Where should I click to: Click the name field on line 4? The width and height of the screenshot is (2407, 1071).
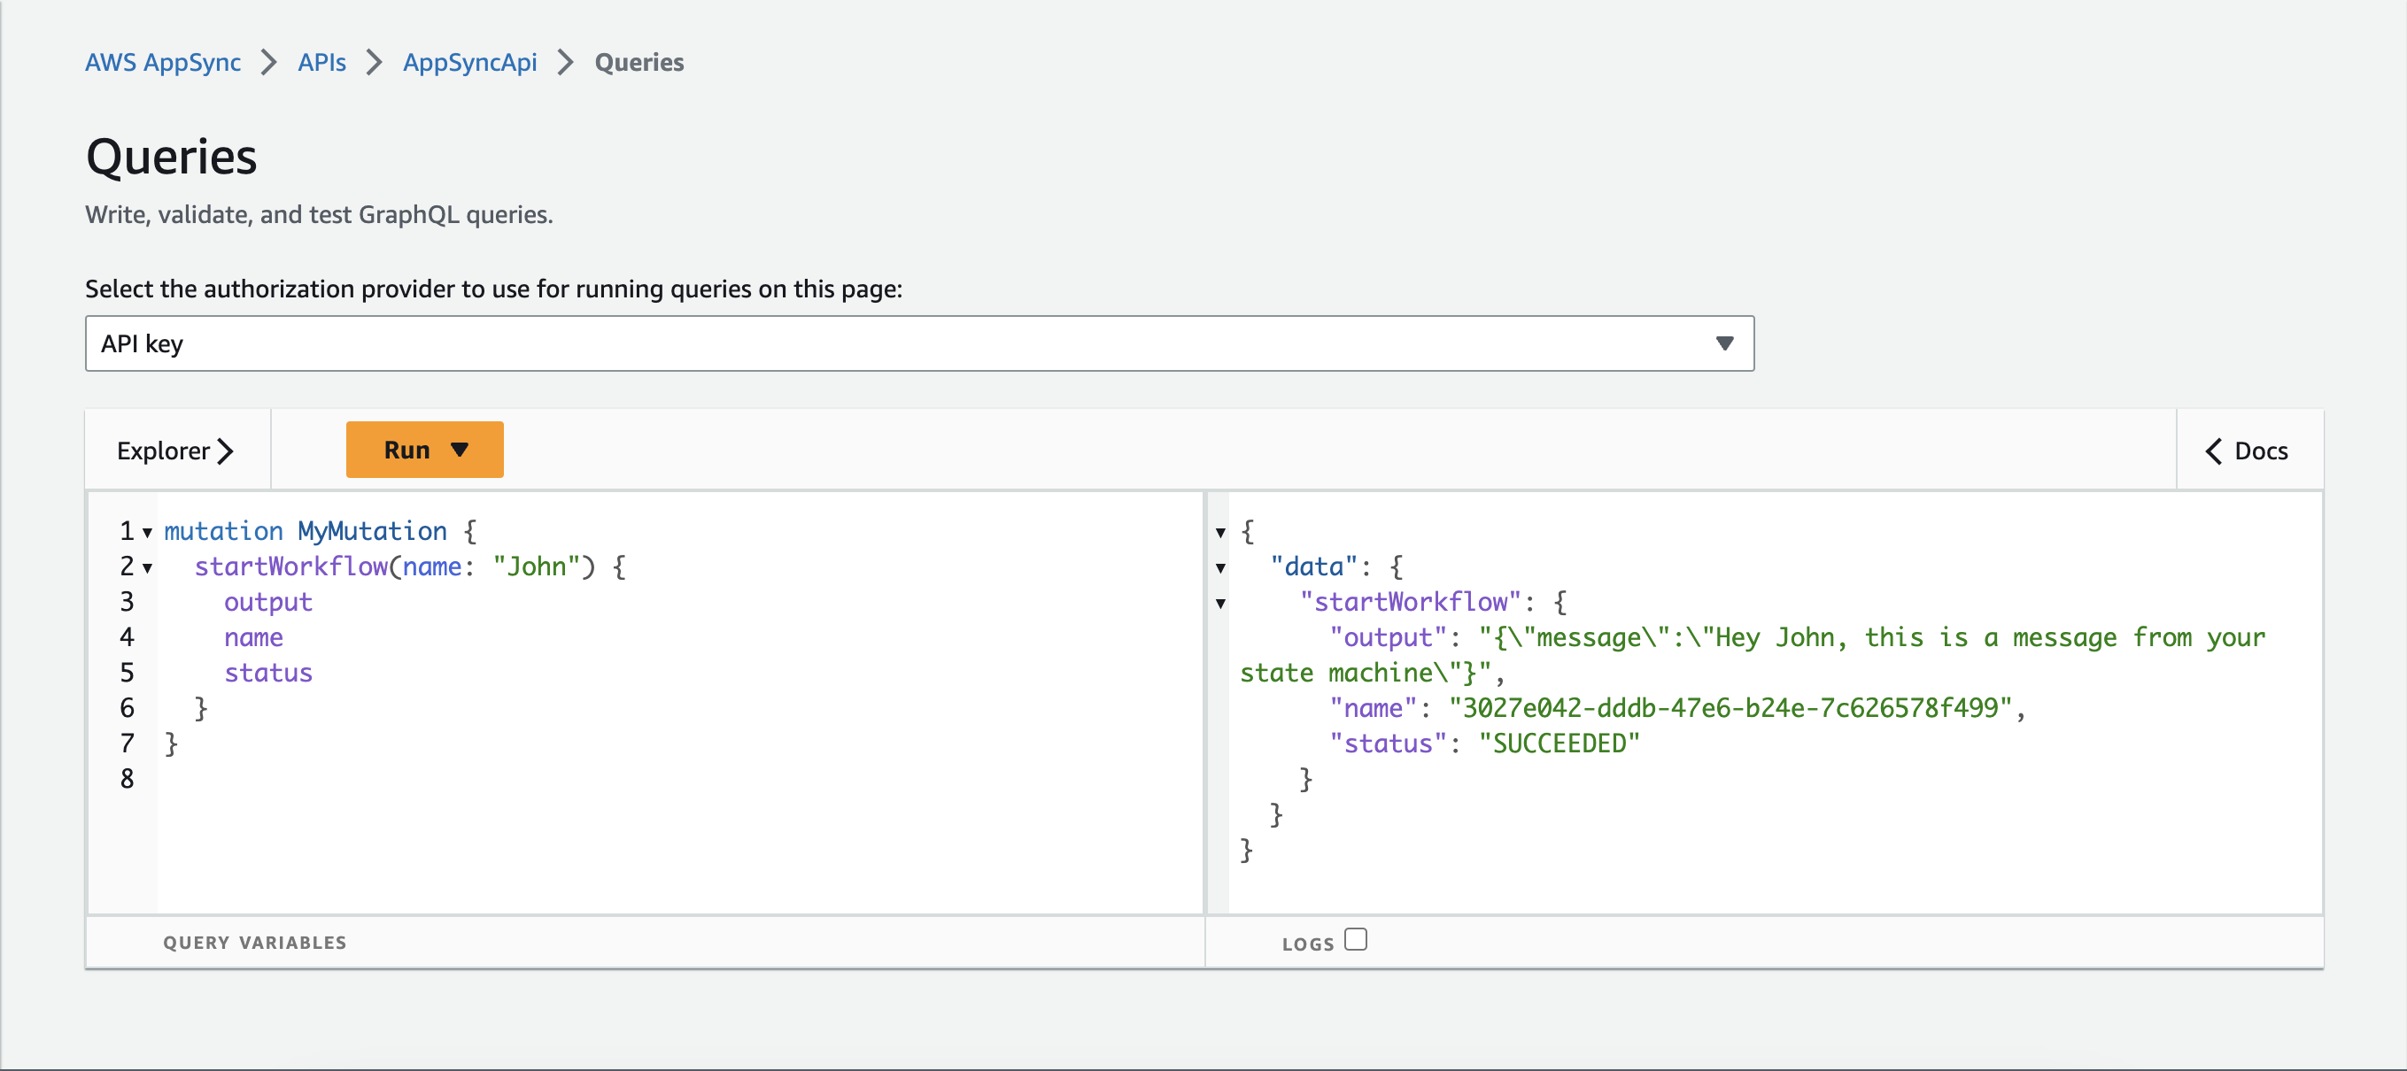[253, 638]
